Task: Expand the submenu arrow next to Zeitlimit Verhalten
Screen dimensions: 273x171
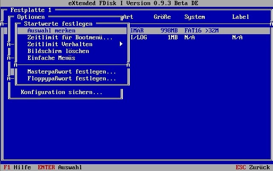Action: coord(121,44)
